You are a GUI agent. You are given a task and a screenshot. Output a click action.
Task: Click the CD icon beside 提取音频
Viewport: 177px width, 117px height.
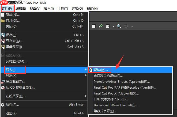(3, 88)
